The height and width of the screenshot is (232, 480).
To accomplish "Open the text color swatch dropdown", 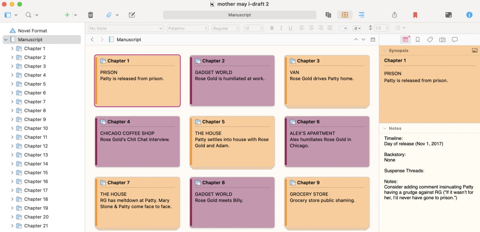I will [x=343, y=28].
